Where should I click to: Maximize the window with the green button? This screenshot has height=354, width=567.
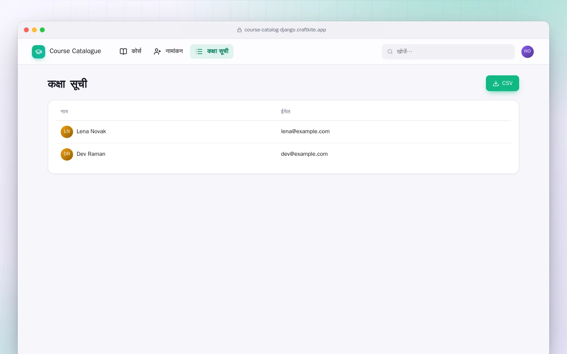[x=43, y=30]
